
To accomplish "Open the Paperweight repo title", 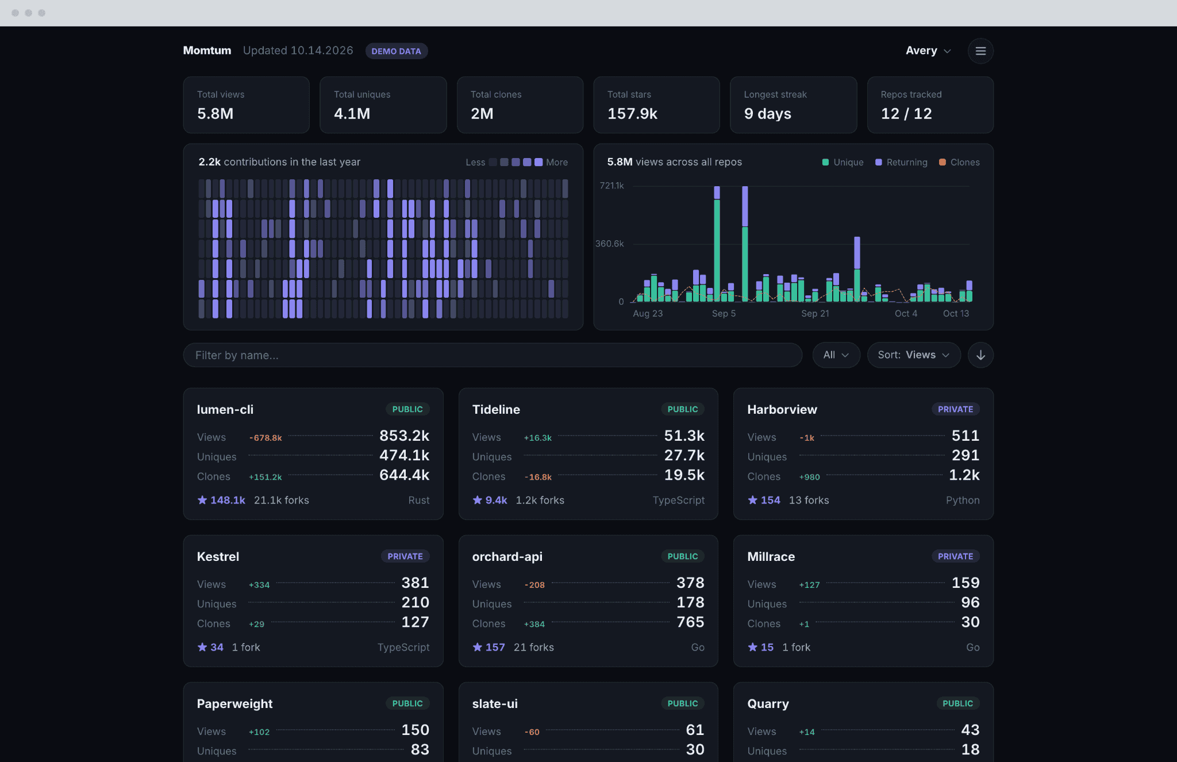I will point(234,704).
